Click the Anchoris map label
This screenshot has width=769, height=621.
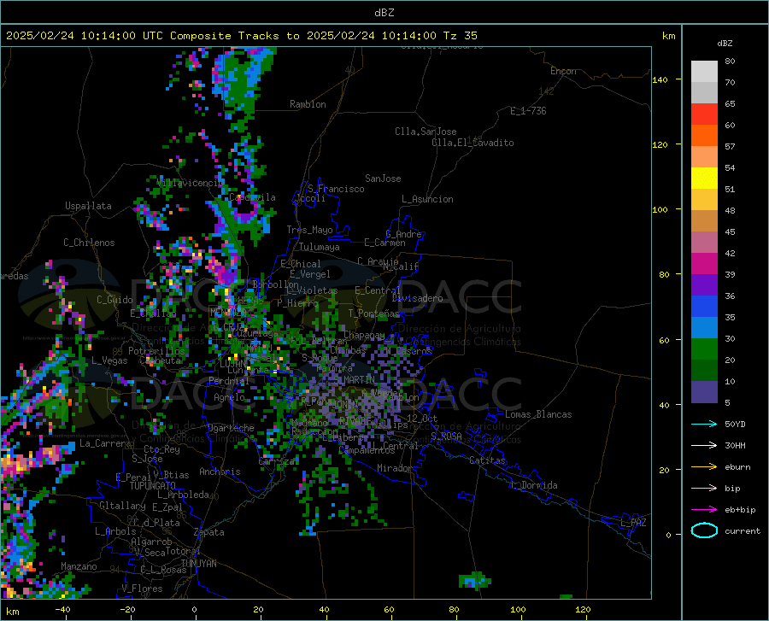point(220,472)
